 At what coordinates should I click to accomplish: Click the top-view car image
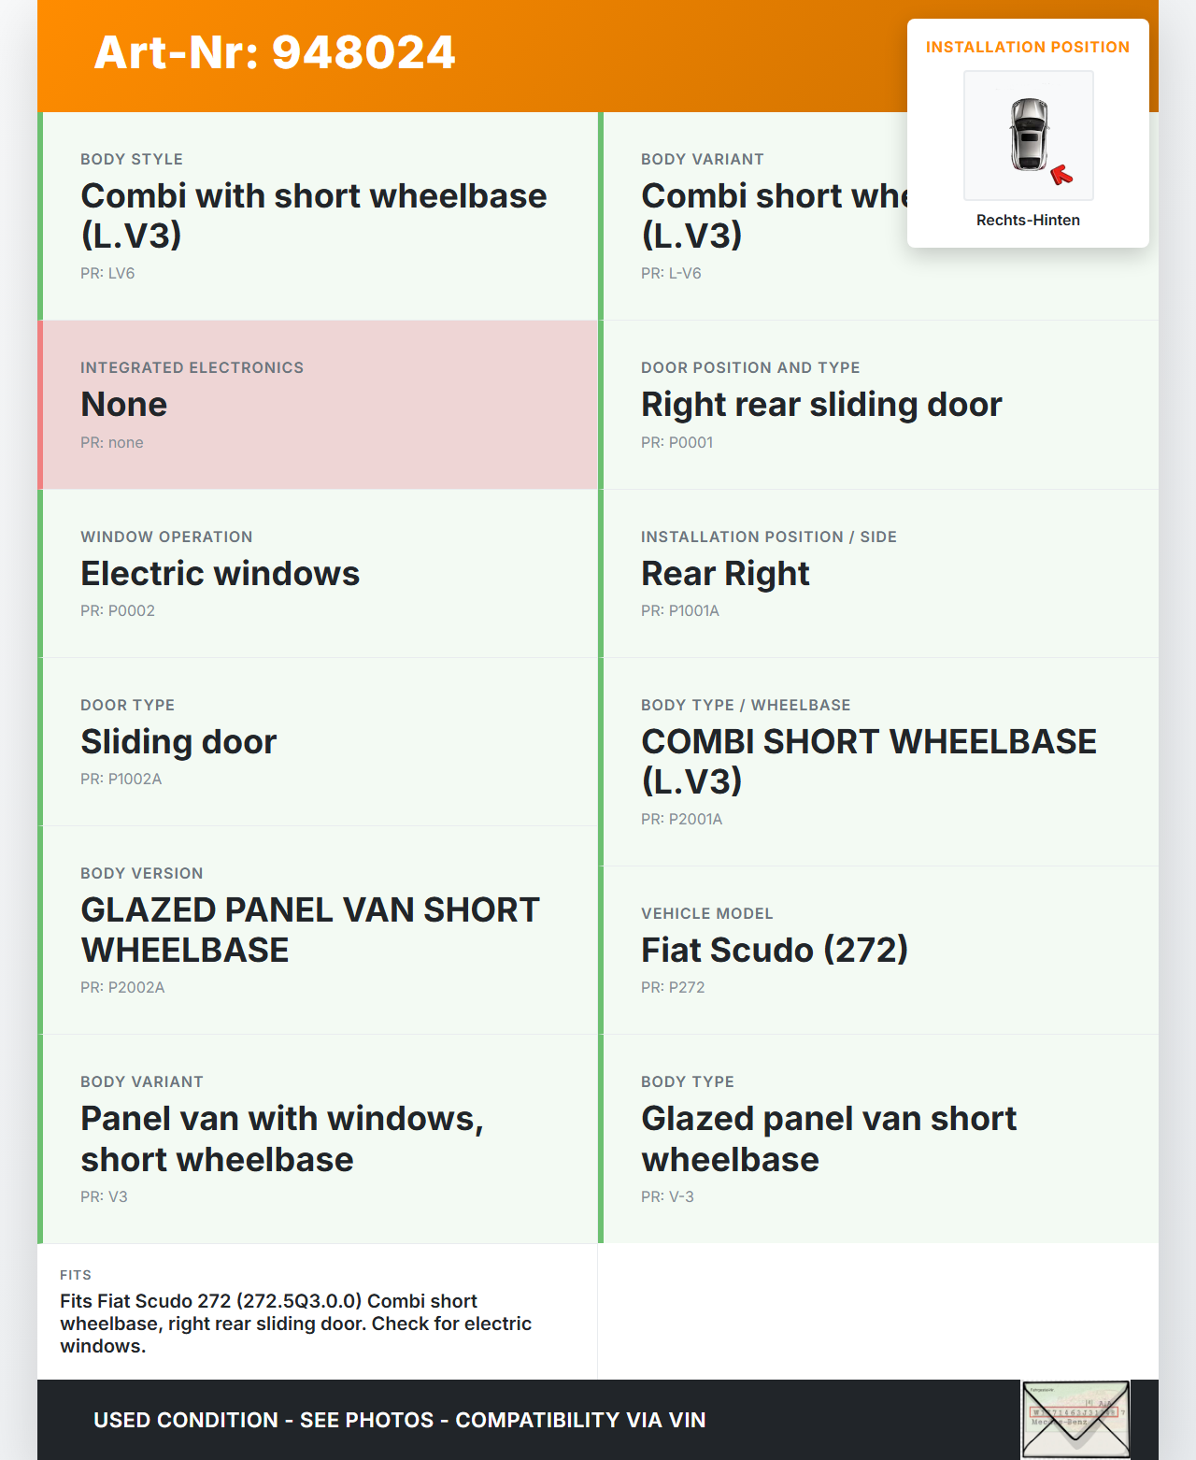(1028, 135)
